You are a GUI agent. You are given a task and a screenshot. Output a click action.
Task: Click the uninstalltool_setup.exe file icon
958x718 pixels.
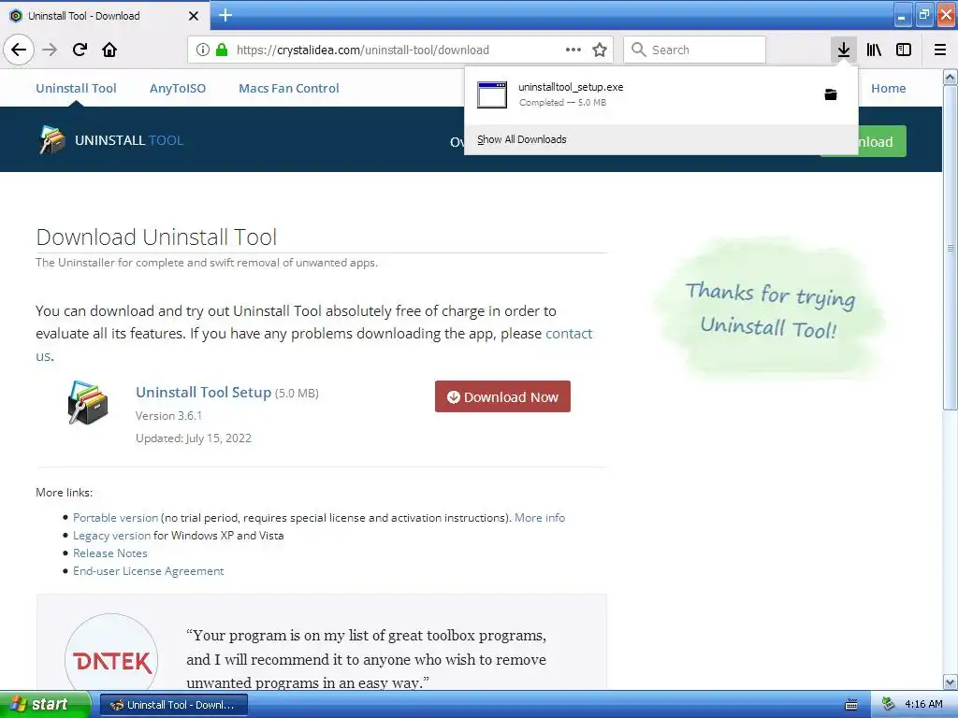pos(492,94)
